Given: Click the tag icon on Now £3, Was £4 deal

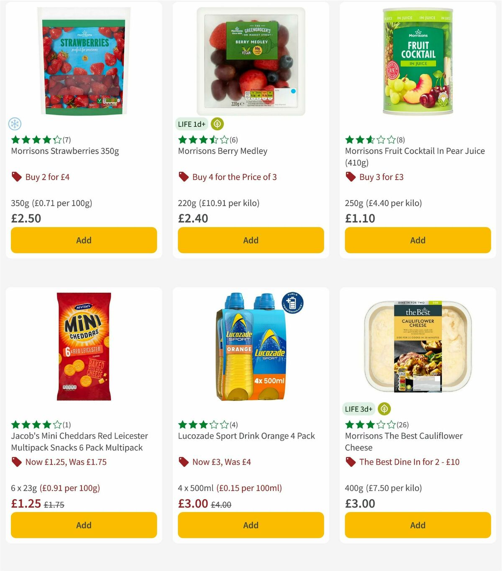Looking at the screenshot, I should (x=183, y=462).
